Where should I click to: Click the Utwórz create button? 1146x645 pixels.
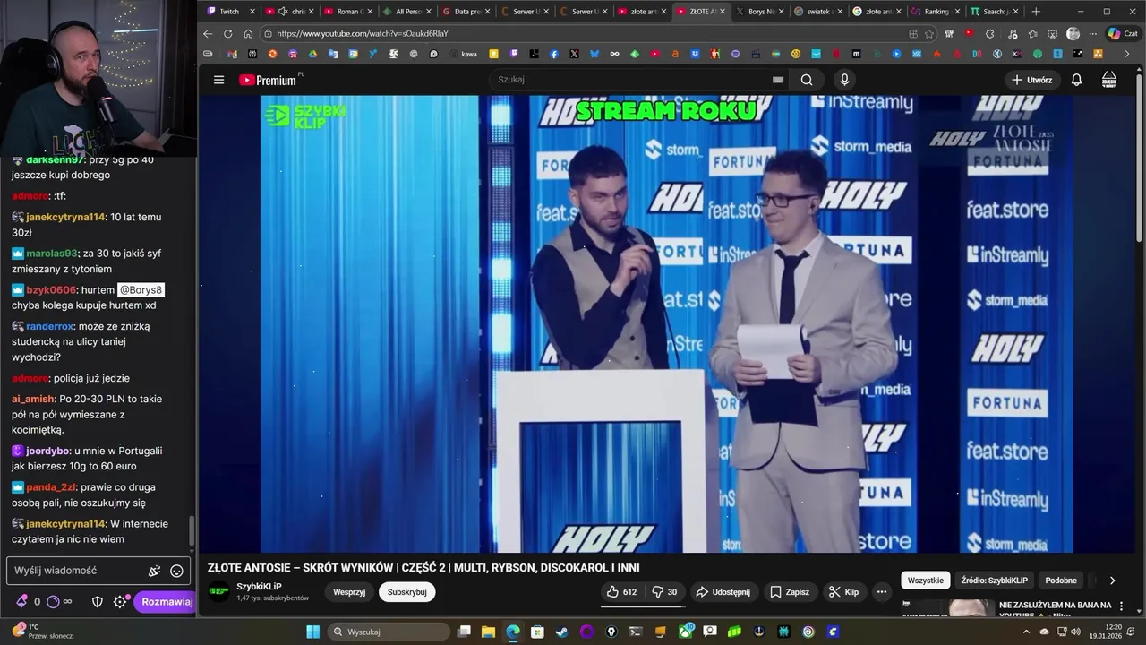tap(1031, 80)
